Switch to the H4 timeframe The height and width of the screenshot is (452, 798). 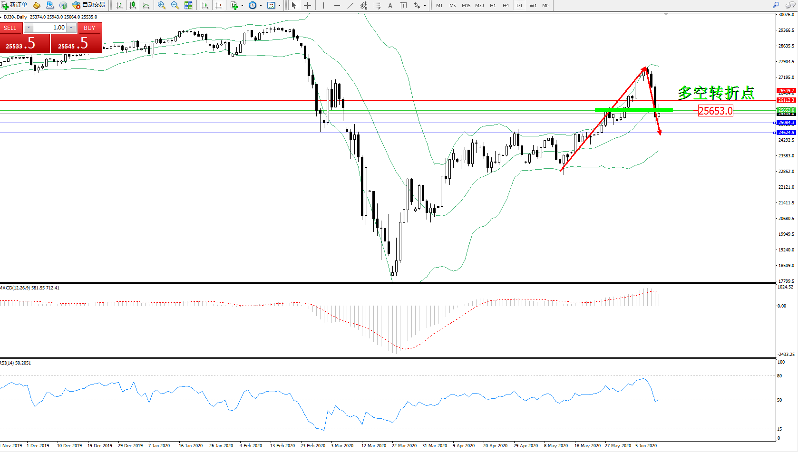506,6
